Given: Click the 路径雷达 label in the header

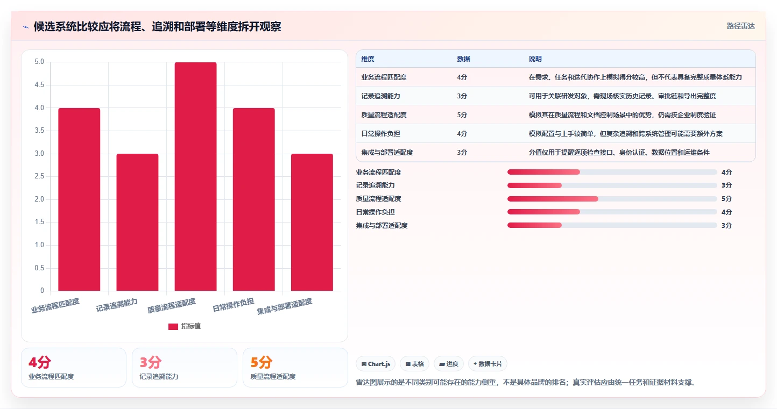Looking at the screenshot, I should coord(740,26).
